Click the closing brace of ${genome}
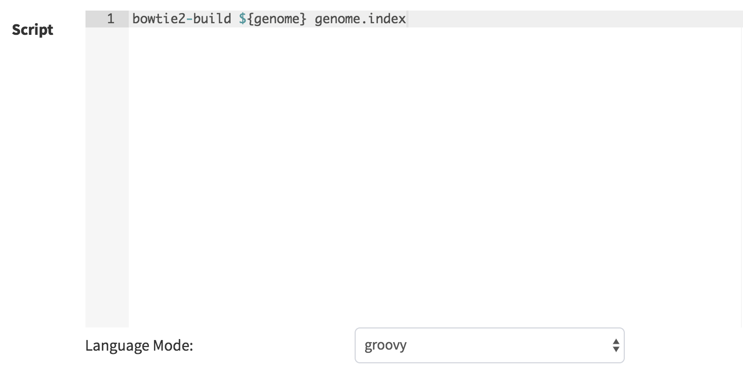Screen dimensions: 743x376 click(303, 20)
